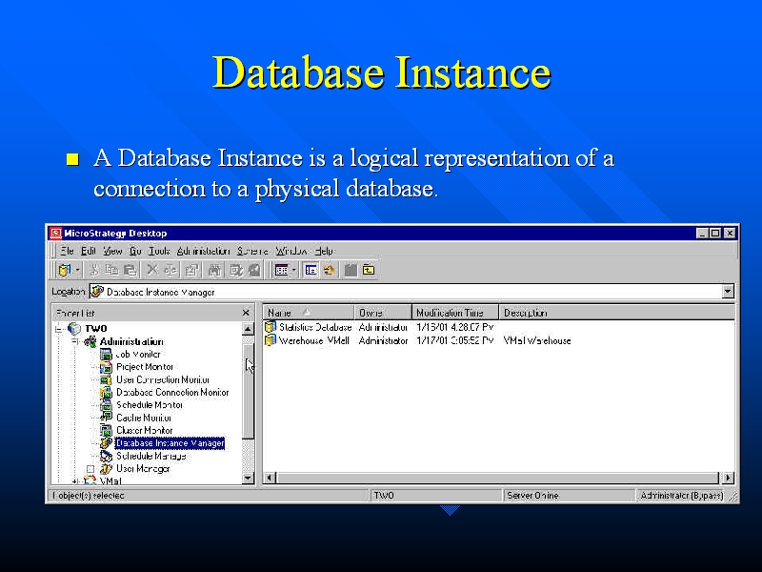Click the Statistics Database instance icon
This screenshot has width=762, height=572.
click(x=271, y=327)
